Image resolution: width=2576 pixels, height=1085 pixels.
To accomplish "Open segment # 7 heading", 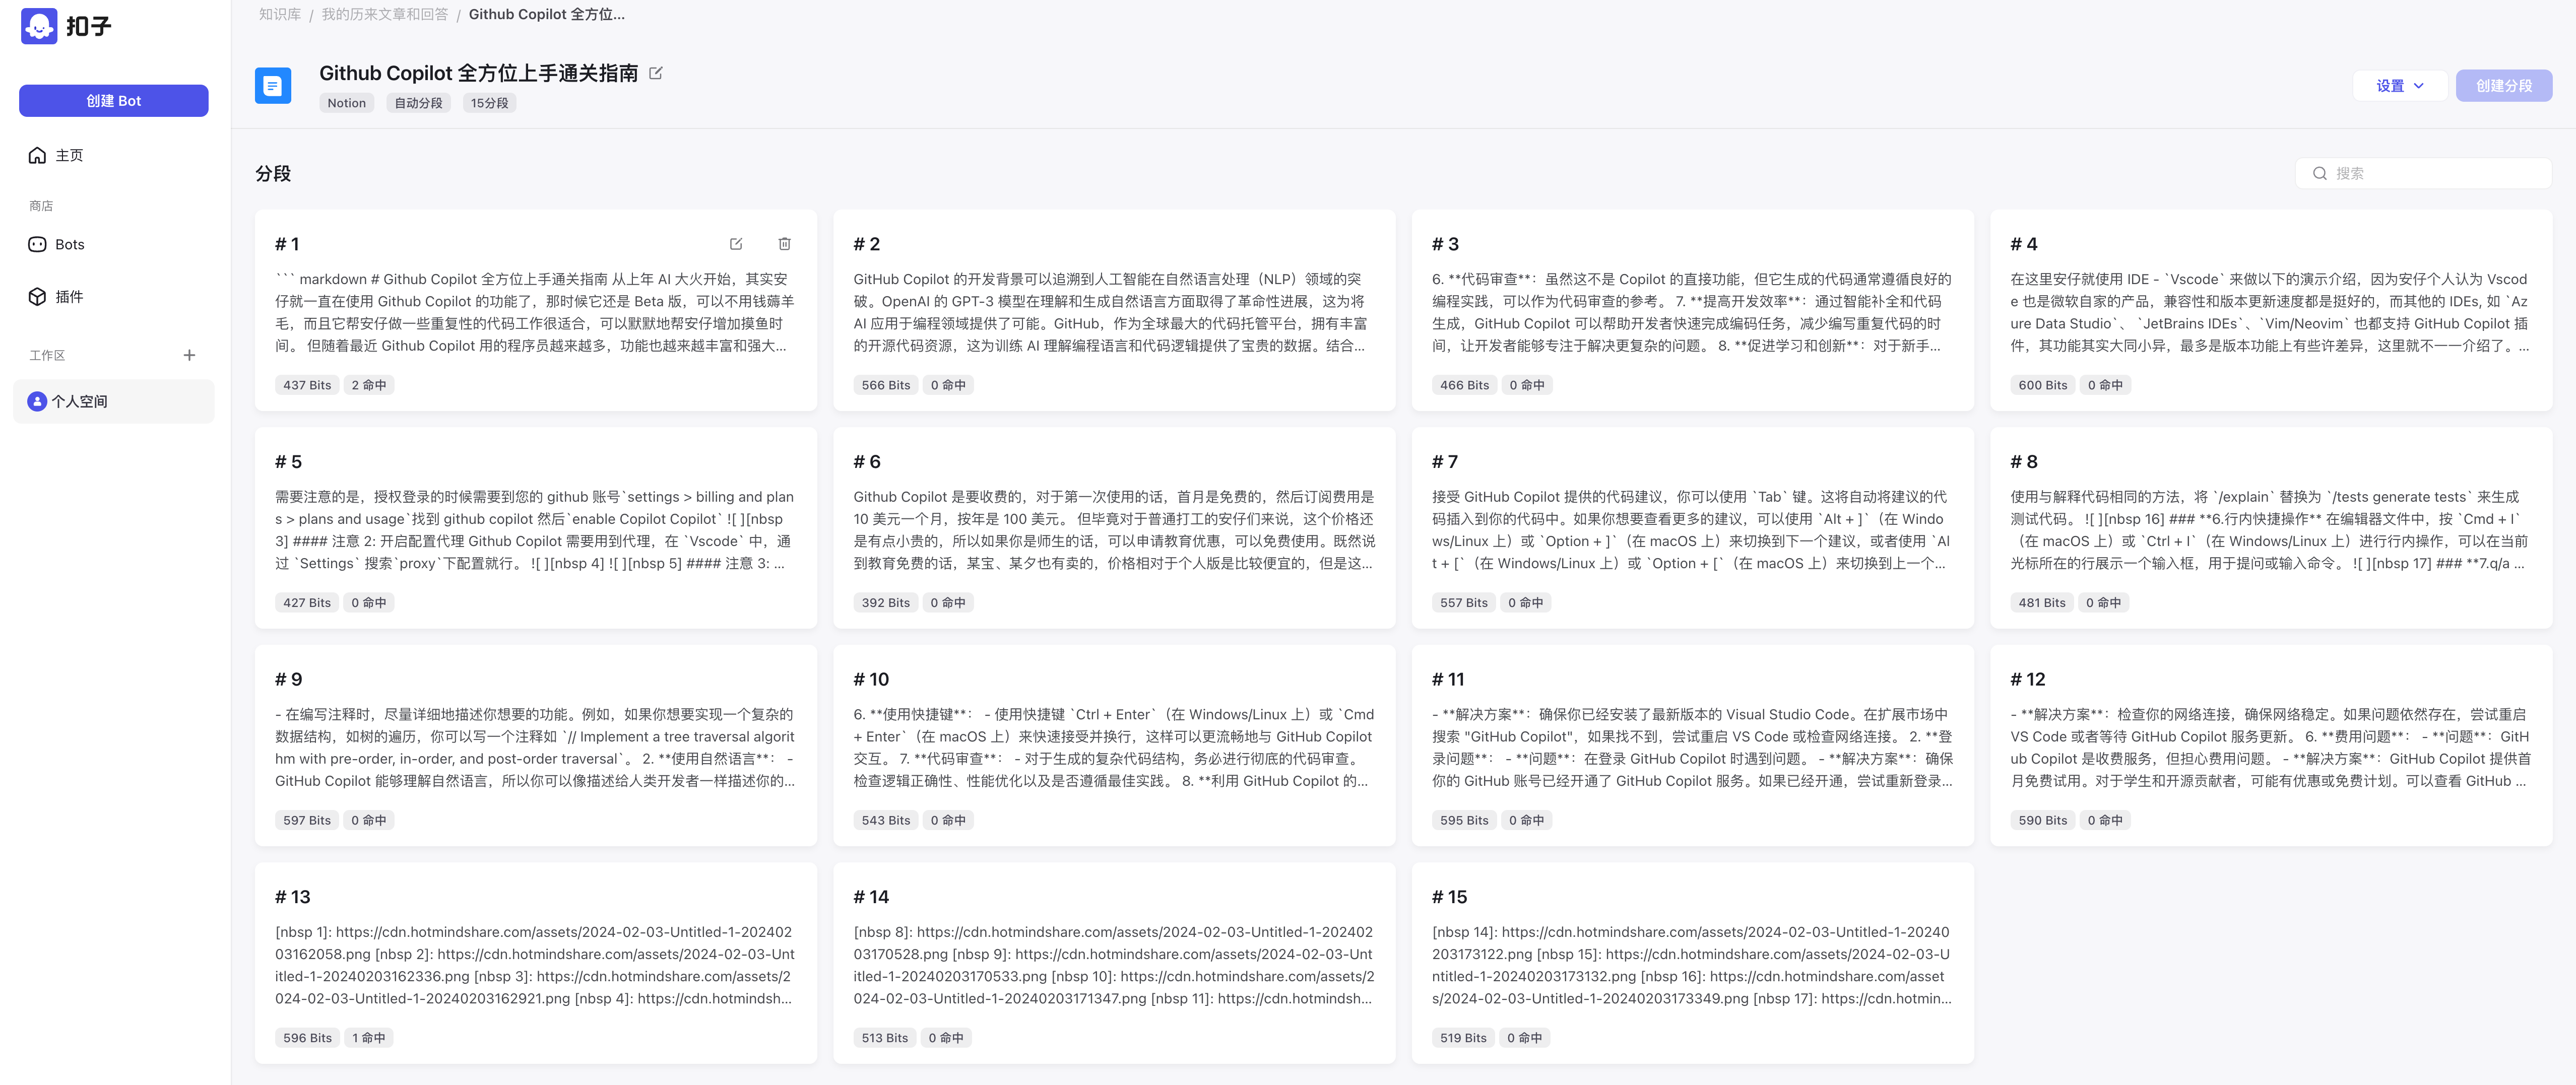I will click(x=1445, y=462).
